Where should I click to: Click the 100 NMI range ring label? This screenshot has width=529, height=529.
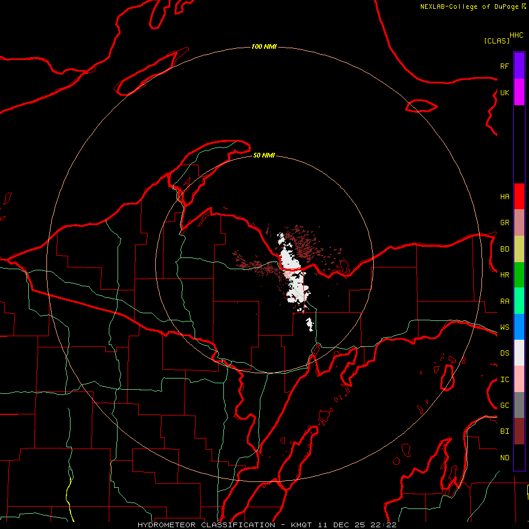(x=264, y=46)
